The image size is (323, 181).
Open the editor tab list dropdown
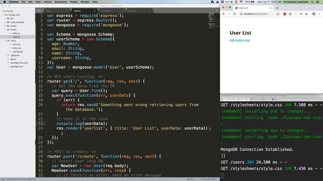pyautogui.click(x=217, y=10)
